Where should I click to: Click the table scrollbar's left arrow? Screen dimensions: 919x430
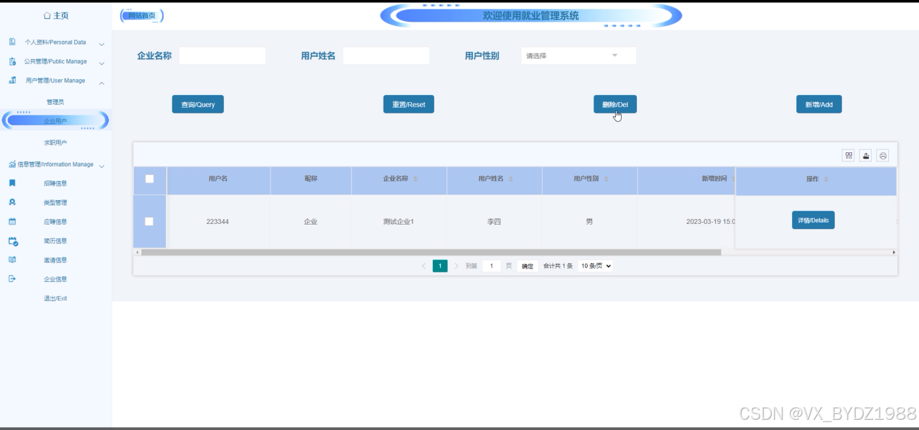click(137, 252)
